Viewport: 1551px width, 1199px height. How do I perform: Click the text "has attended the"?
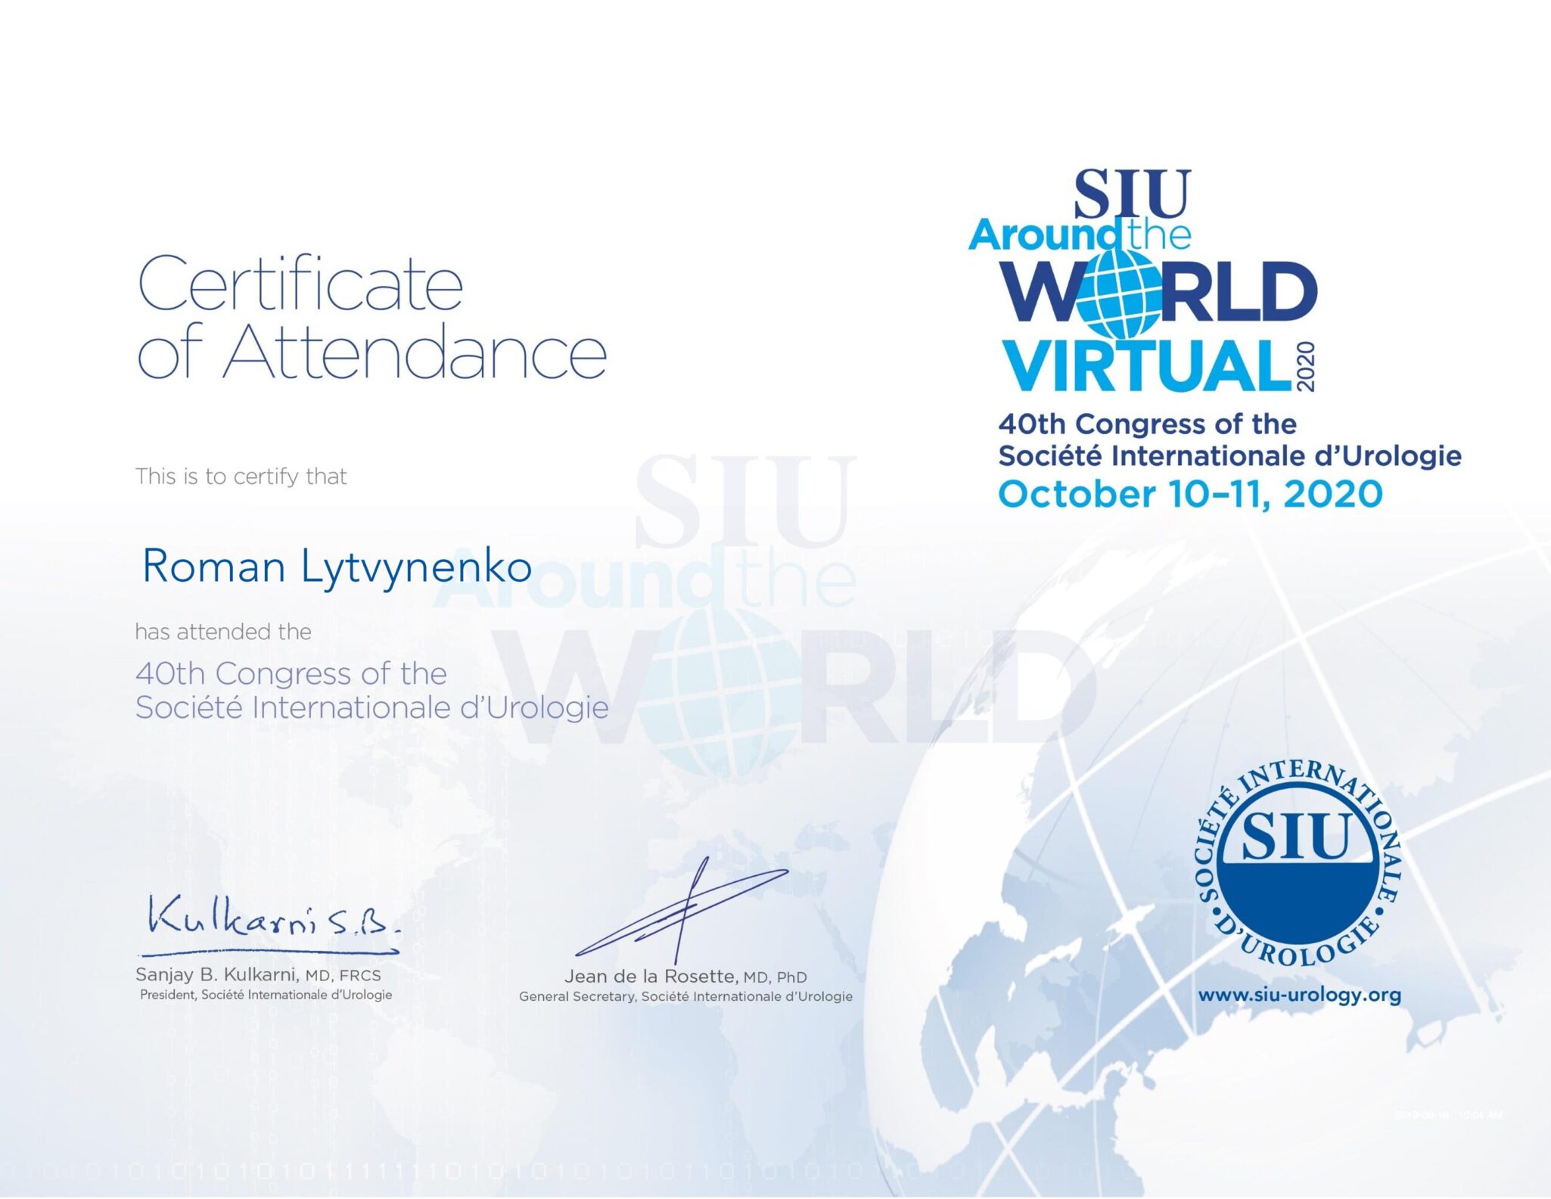223,632
